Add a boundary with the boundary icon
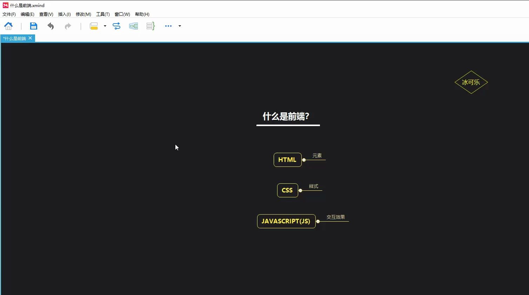Image resolution: width=529 pixels, height=295 pixels. coord(133,26)
